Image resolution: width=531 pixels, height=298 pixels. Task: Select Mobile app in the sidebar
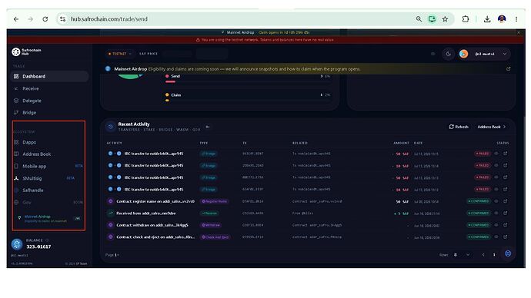[x=34, y=166]
